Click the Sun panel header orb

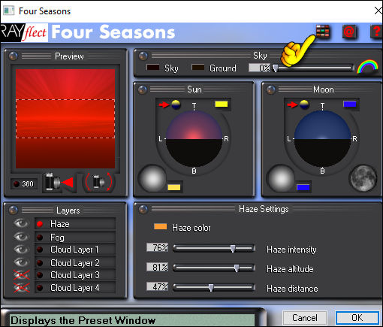142,89
